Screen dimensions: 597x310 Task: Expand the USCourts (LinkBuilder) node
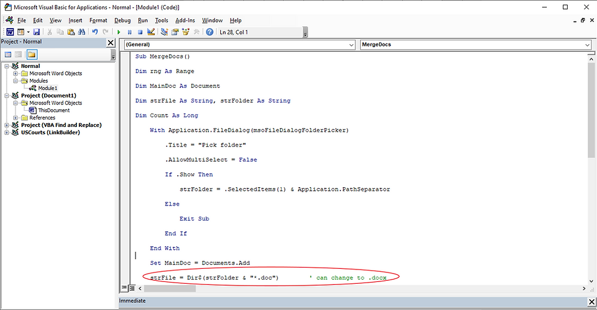point(7,132)
